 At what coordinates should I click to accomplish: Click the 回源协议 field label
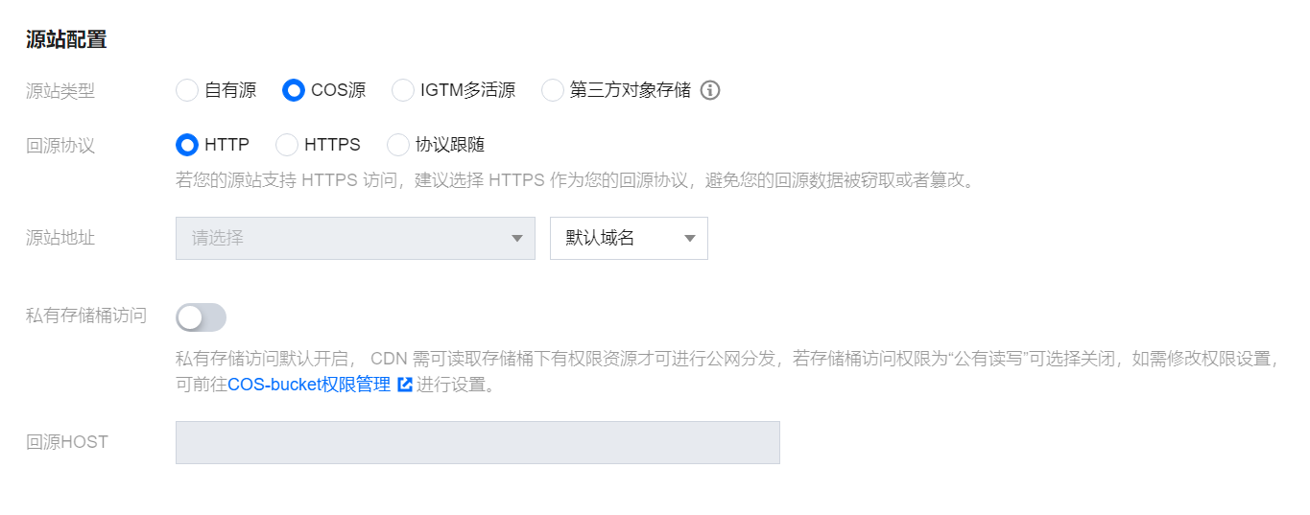pyautogui.click(x=60, y=146)
